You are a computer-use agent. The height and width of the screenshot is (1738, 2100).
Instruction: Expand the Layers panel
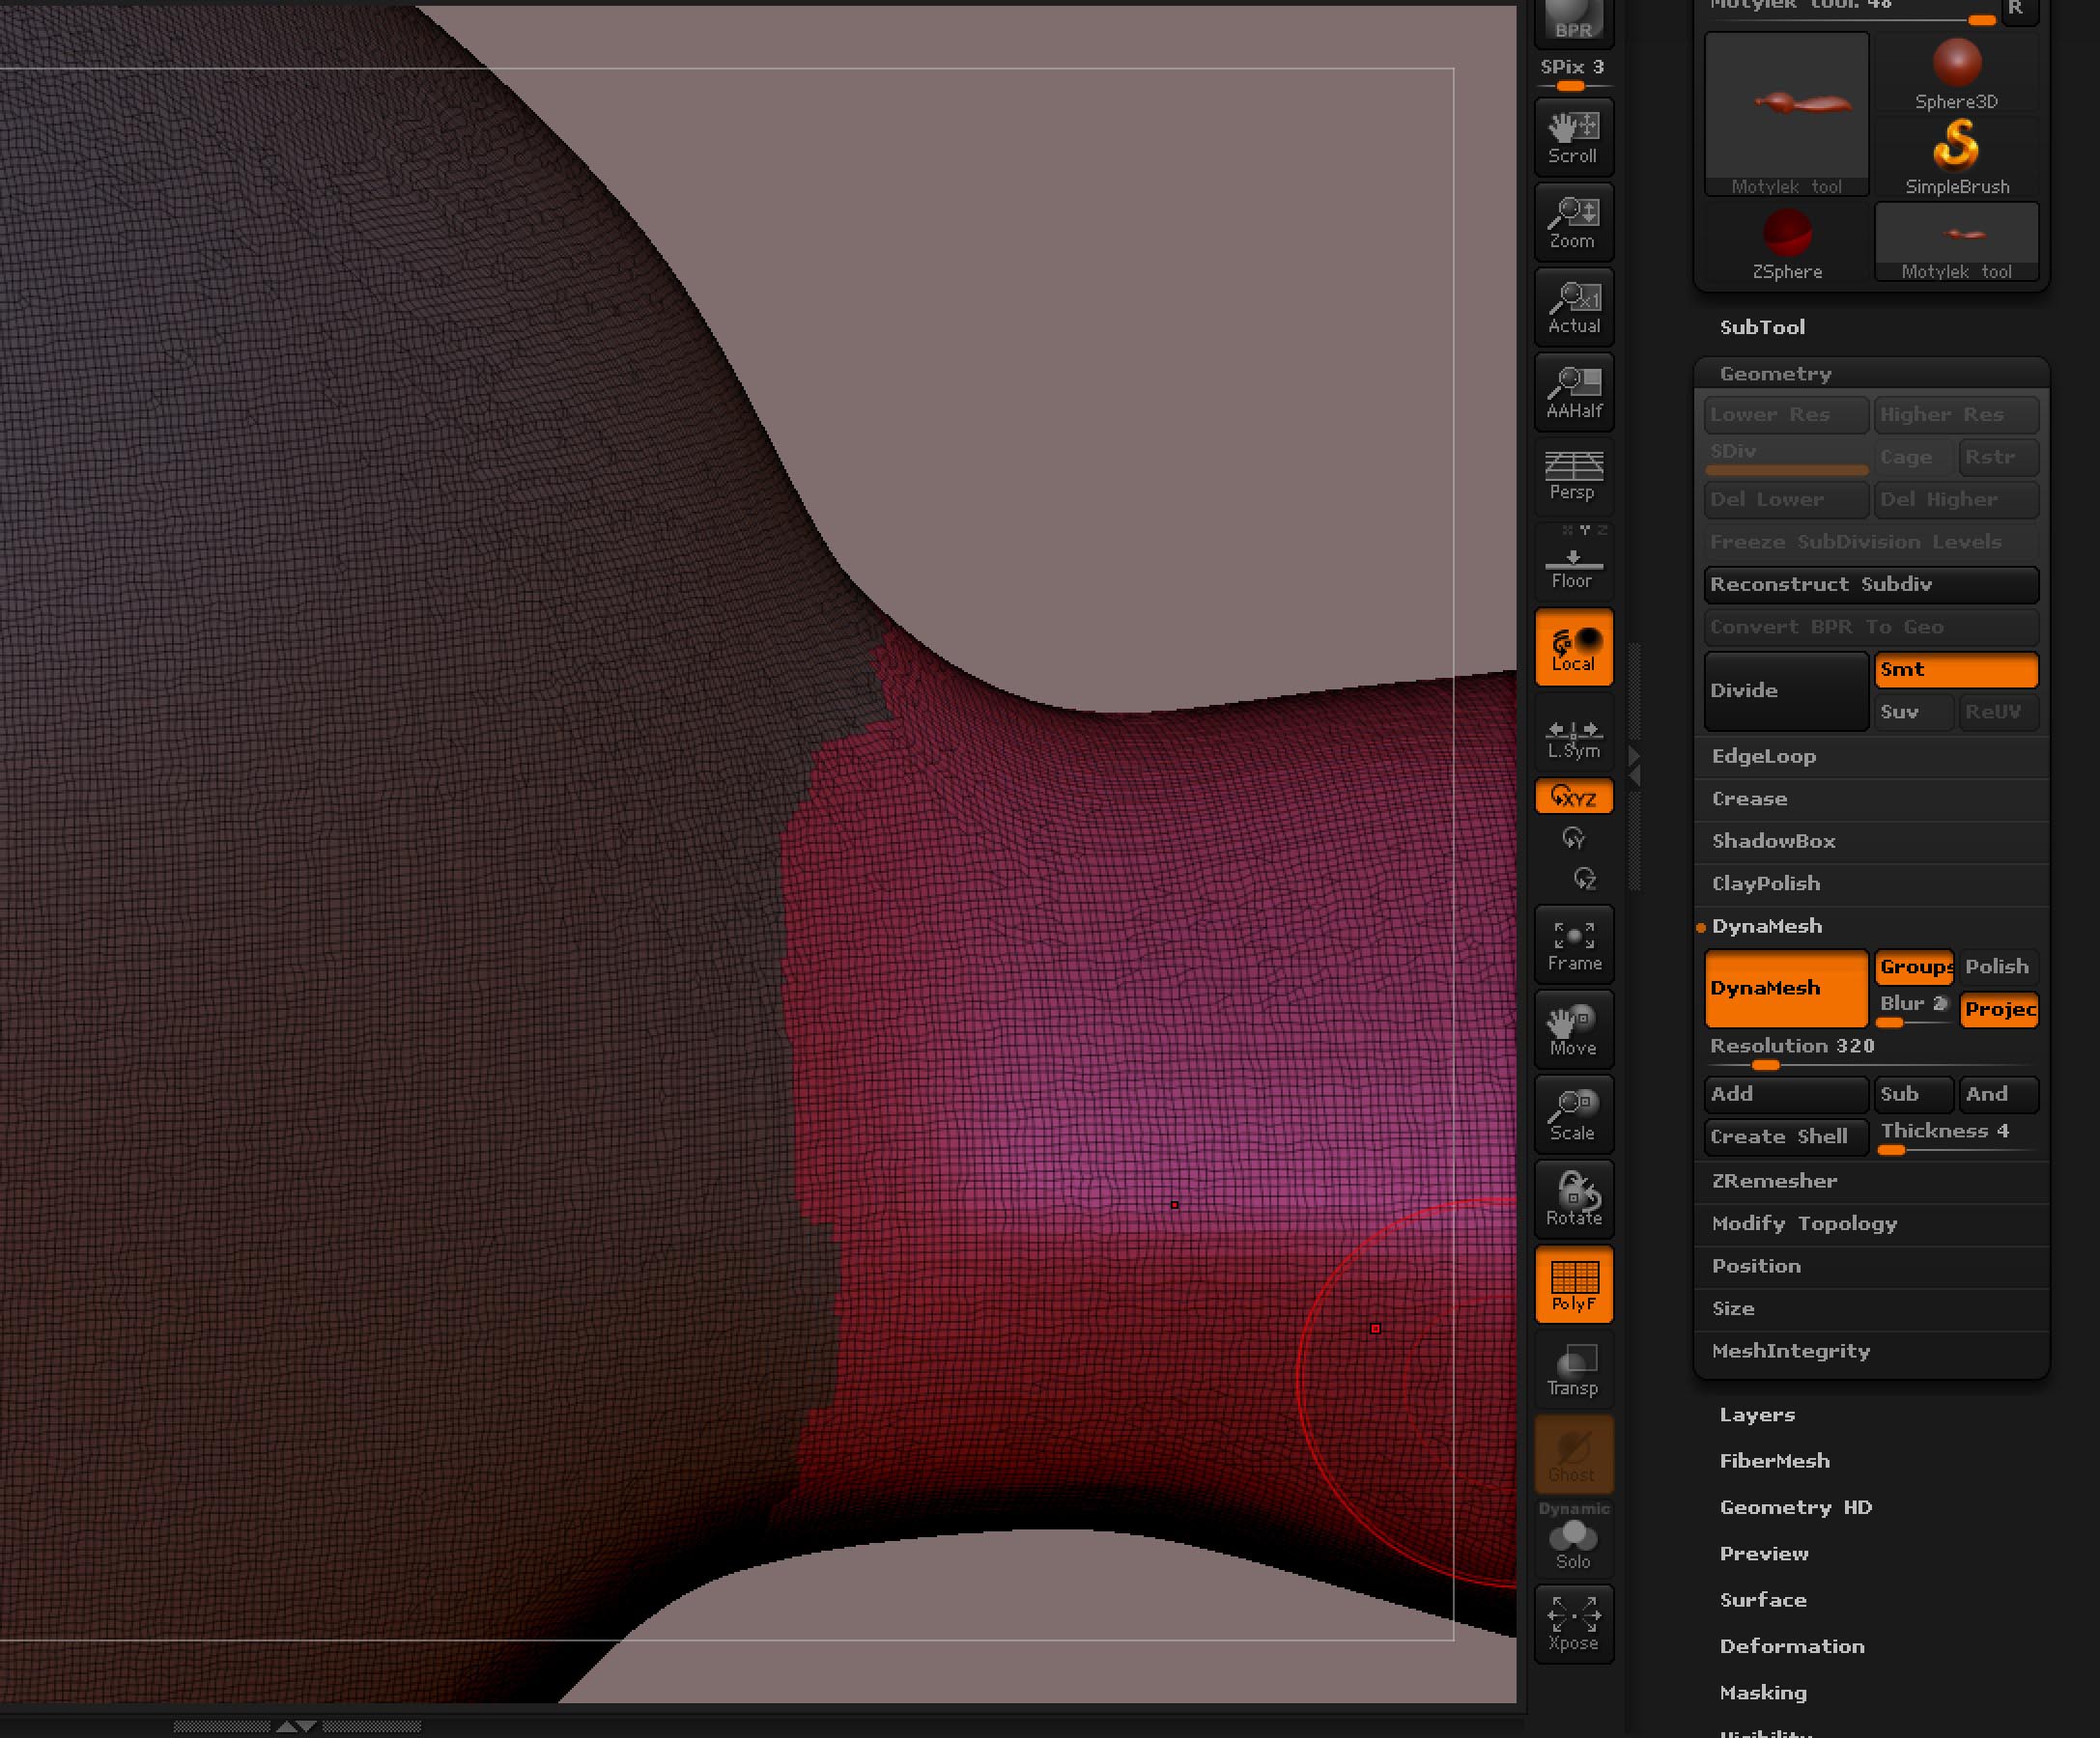(1758, 1415)
